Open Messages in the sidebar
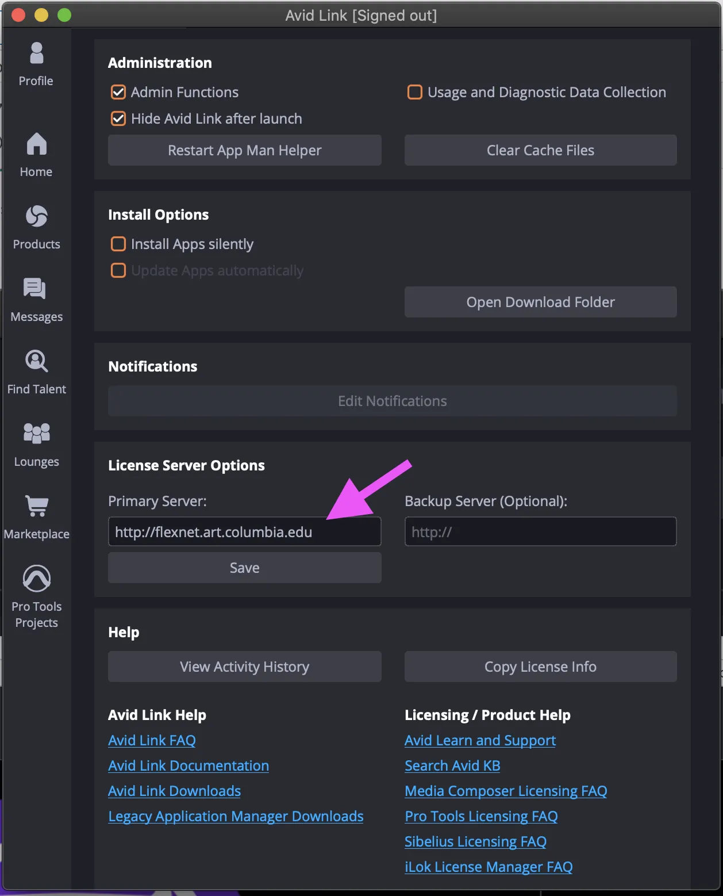This screenshot has height=896, width=723. click(x=36, y=300)
